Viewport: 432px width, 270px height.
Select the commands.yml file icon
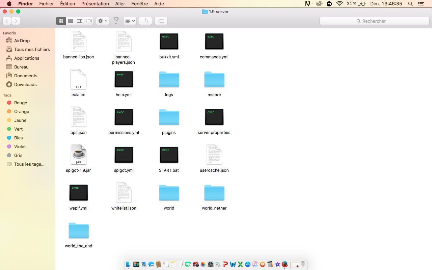point(214,42)
